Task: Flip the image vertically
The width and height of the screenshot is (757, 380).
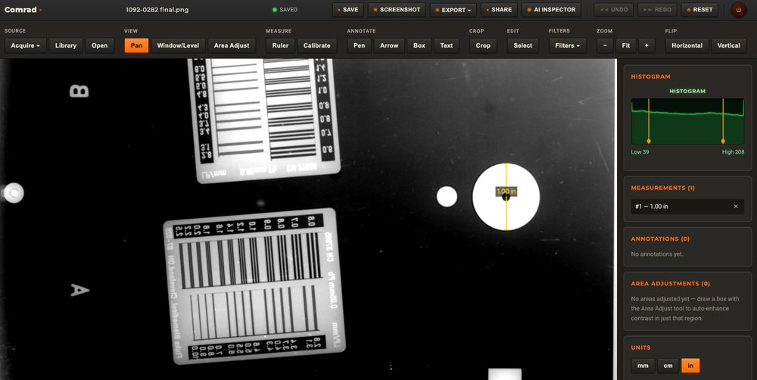Action: click(728, 45)
